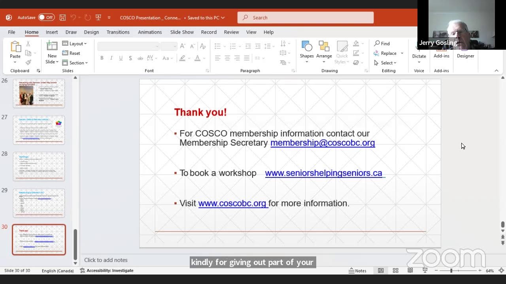Open the File menu

pyautogui.click(x=11, y=32)
